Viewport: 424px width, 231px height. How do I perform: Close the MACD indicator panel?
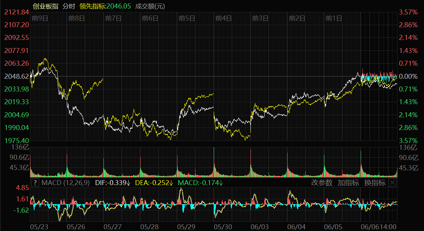(393, 183)
